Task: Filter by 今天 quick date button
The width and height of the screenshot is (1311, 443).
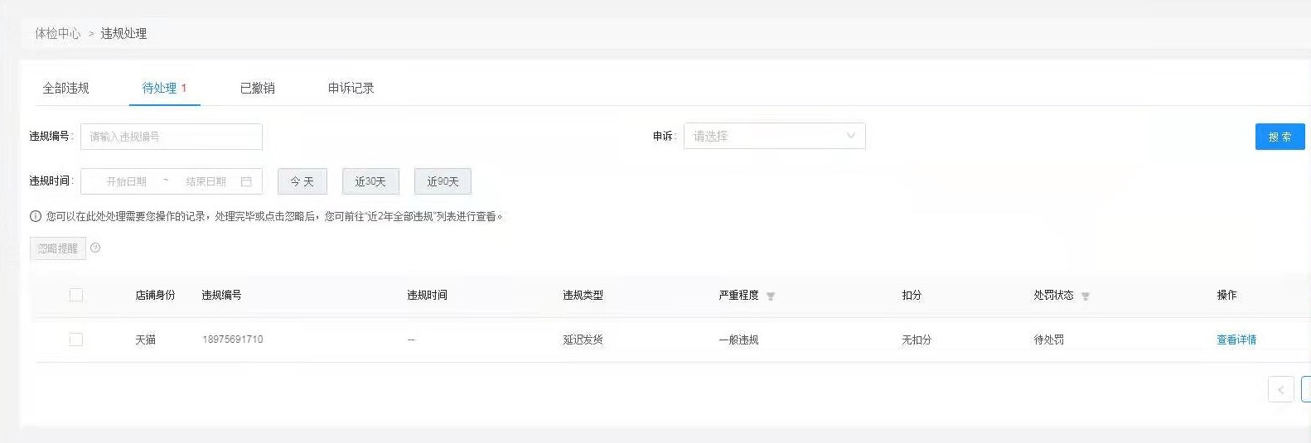Action: click(x=302, y=181)
